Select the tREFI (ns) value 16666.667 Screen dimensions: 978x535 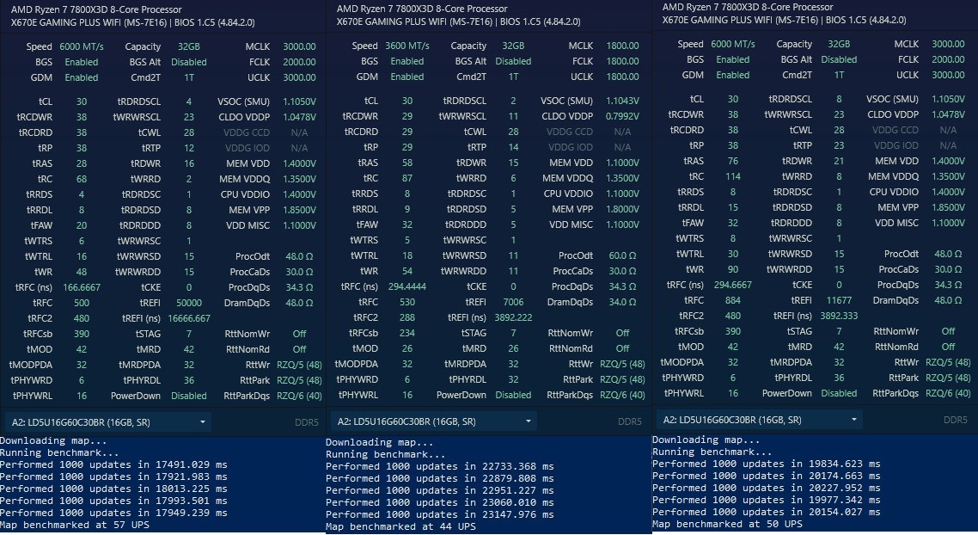pyautogui.click(x=189, y=318)
